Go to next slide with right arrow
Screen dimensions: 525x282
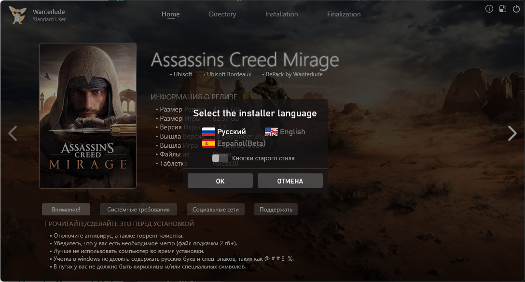coord(512,133)
